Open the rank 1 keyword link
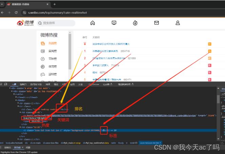 pyautogui.click(x=105, y=51)
